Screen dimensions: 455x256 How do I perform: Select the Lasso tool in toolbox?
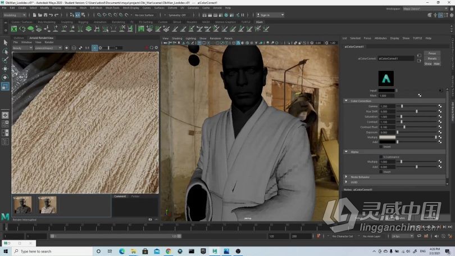pos(5,51)
